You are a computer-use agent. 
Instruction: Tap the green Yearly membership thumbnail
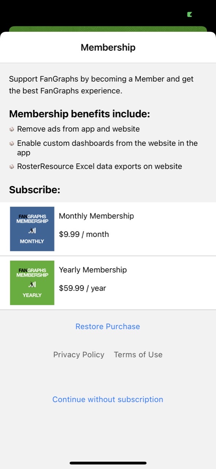pyautogui.click(x=32, y=283)
